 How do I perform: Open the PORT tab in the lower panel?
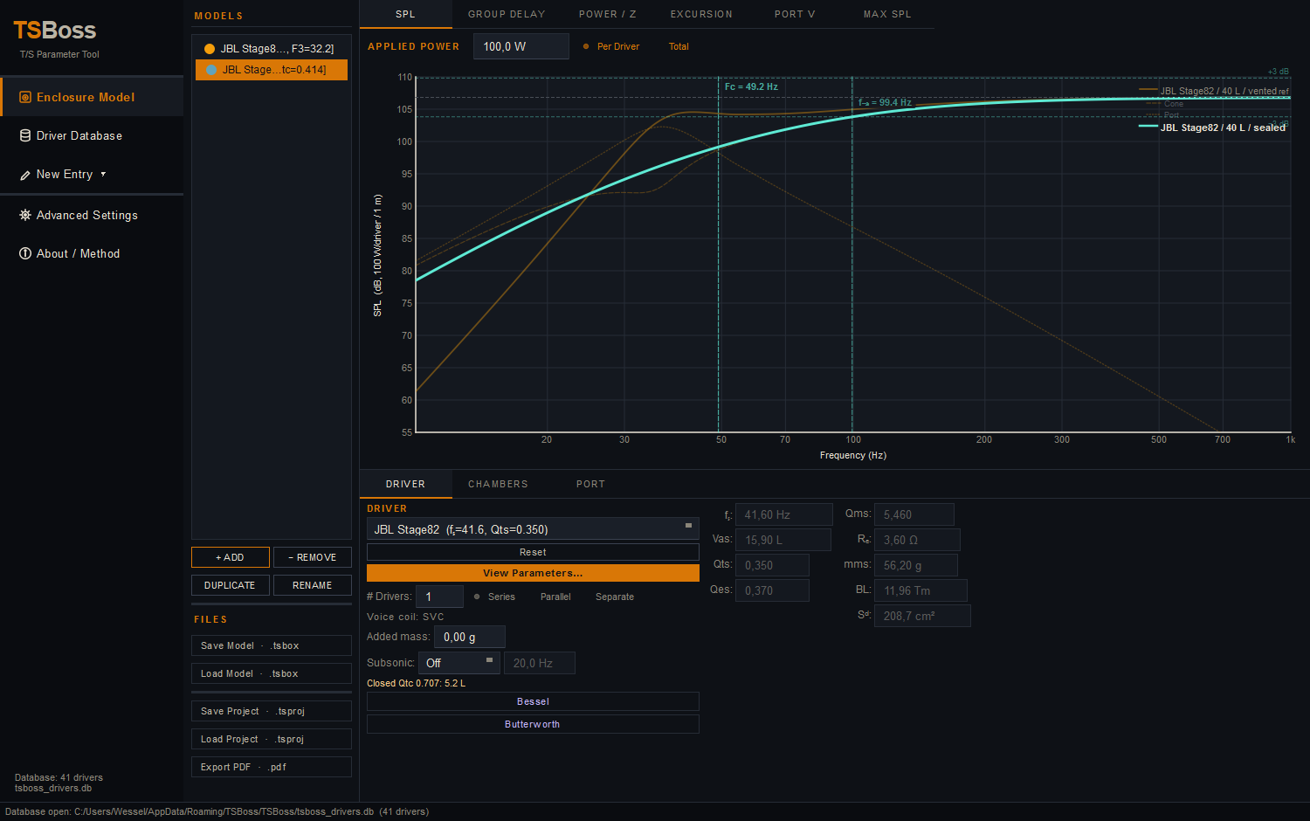pos(590,484)
